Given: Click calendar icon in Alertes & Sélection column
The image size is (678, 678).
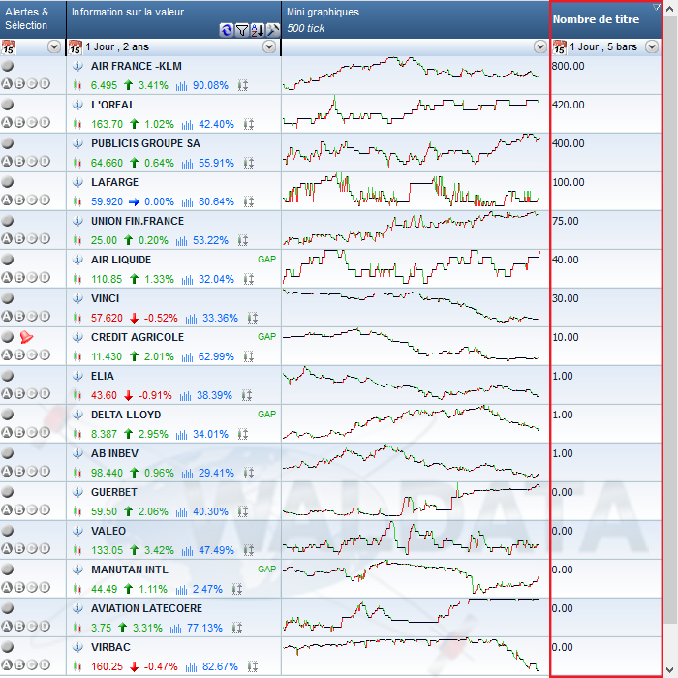Looking at the screenshot, I should click(x=8, y=47).
